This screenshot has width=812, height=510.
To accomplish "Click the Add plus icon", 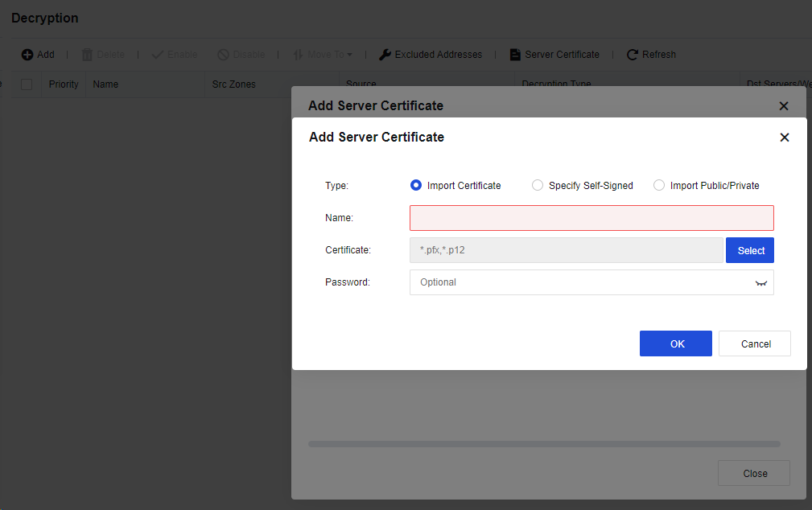I will pyautogui.click(x=27, y=55).
